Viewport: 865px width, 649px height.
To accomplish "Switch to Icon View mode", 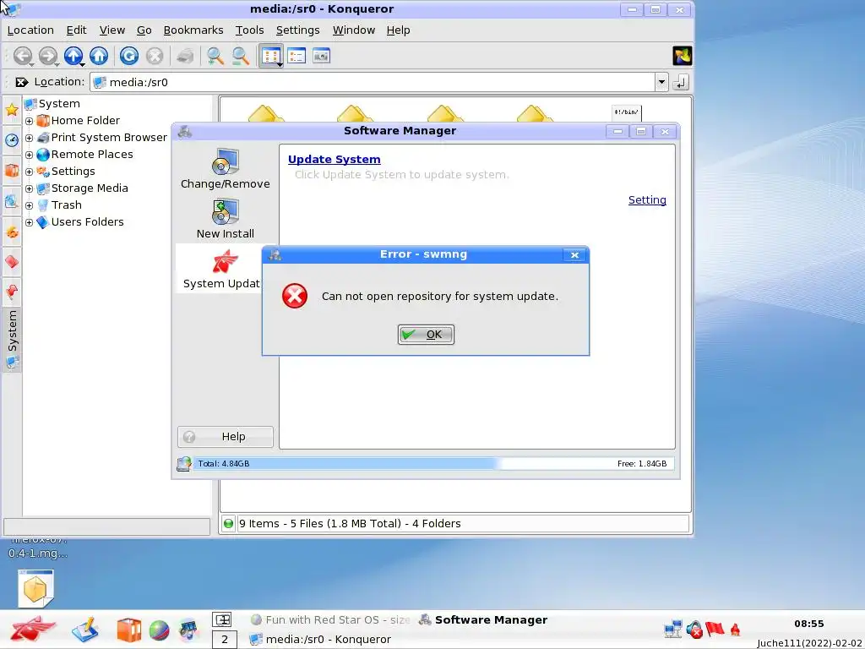I will [271, 56].
